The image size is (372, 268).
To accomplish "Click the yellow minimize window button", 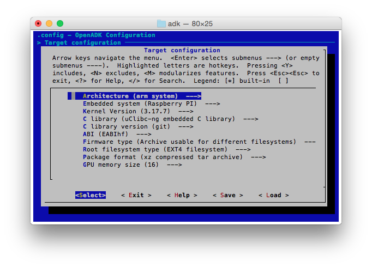I will point(49,23).
